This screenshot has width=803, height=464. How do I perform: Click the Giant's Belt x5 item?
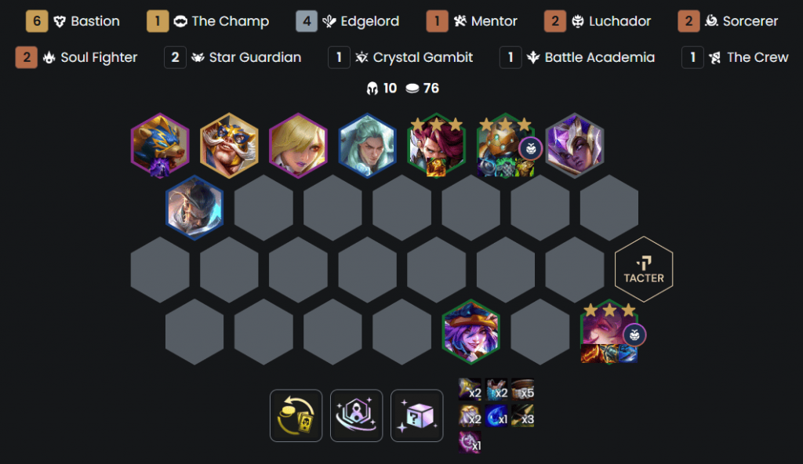(x=522, y=389)
